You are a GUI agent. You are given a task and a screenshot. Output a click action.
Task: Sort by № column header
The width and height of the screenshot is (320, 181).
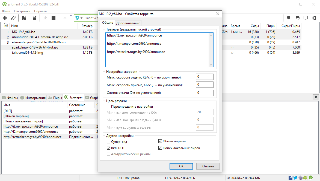[x=5, y=25]
